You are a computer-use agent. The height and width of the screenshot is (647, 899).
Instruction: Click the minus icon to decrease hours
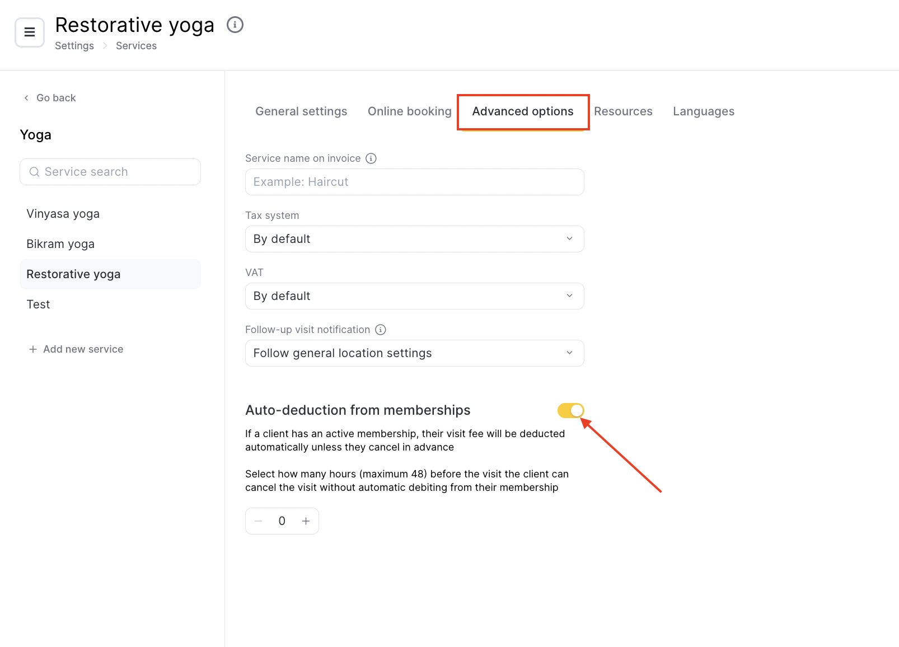pyautogui.click(x=259, y=521)
